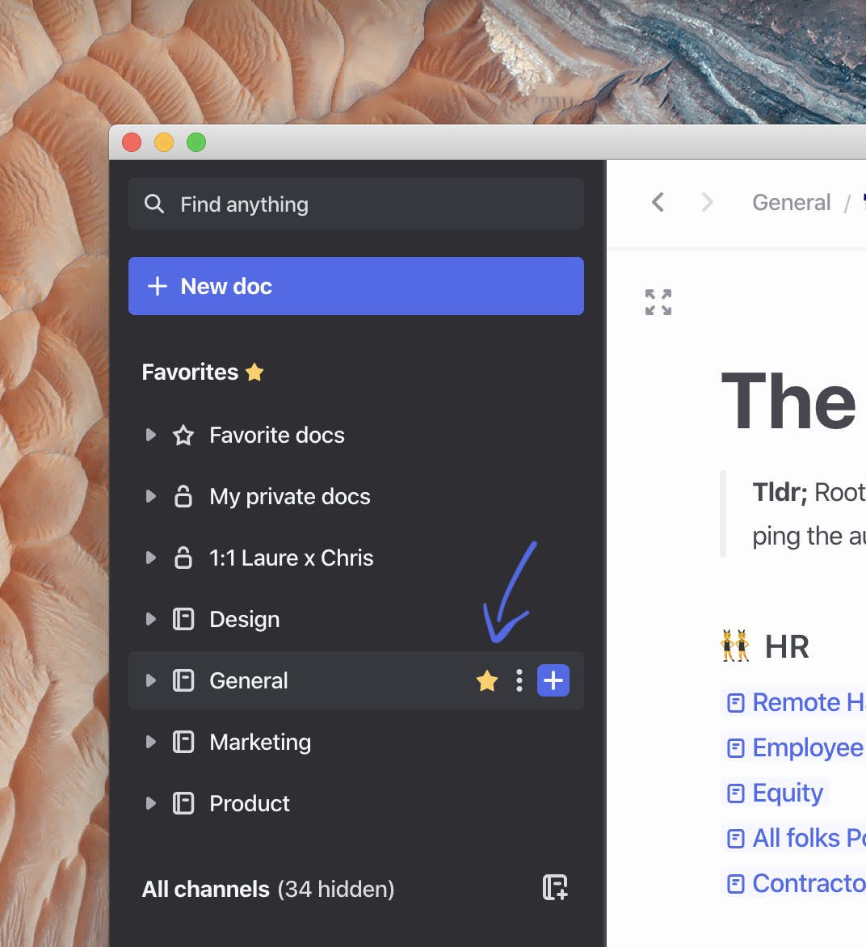Expand the Design channel

pyautogui.click(x=150, y=619)
